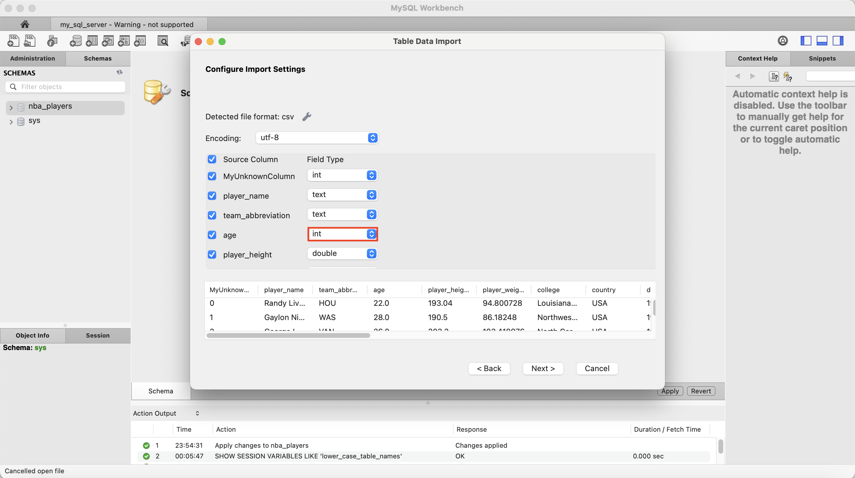Click the < Back button

(489, 368)
